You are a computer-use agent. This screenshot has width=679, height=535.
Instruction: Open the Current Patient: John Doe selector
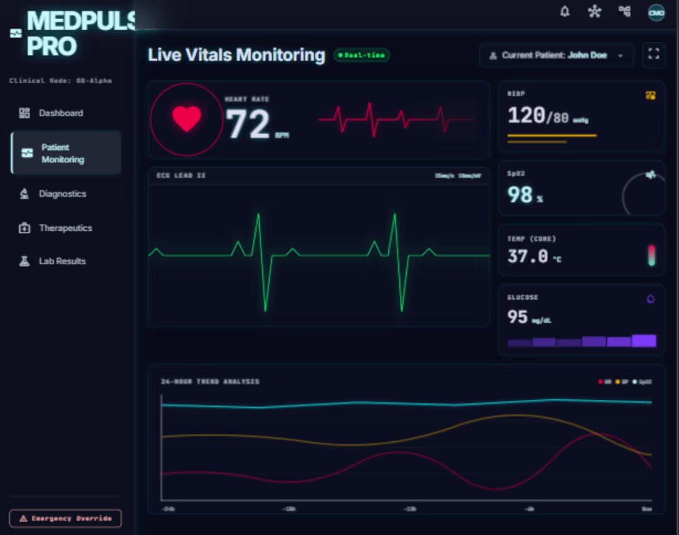click(x=556, y=56)
